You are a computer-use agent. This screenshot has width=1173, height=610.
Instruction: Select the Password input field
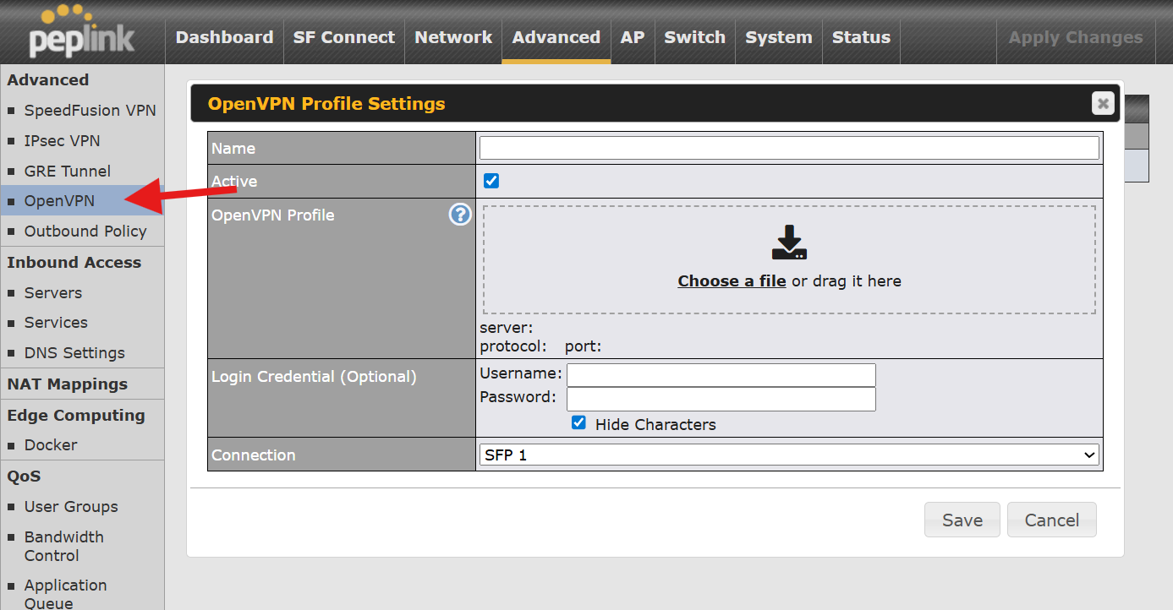click(721, 398)
